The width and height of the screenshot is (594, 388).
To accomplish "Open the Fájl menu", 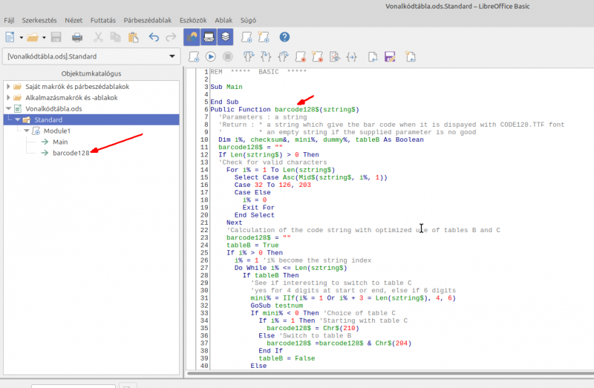I will 9,21.
